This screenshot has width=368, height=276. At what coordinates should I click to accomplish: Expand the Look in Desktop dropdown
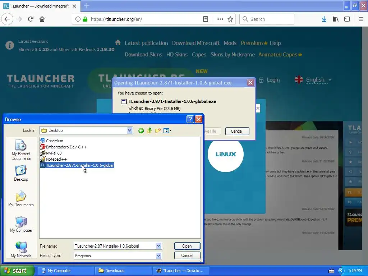(x=129, y=130)
